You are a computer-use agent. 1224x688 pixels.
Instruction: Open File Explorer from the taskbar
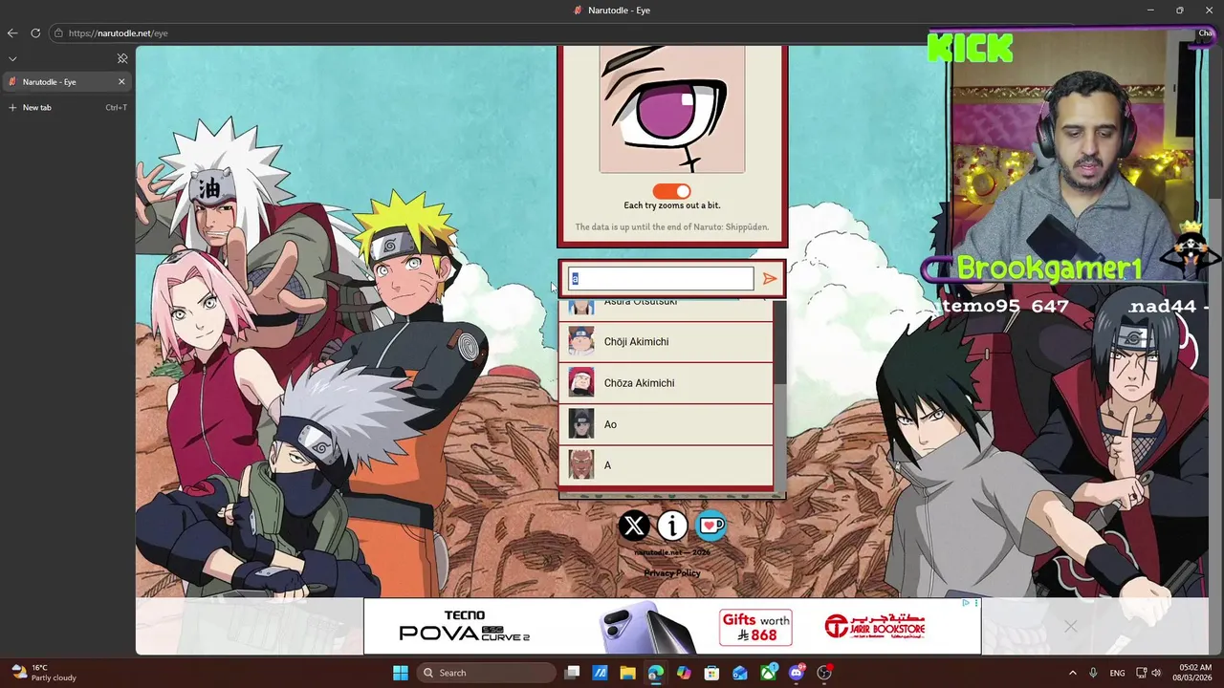coord(627,673)
